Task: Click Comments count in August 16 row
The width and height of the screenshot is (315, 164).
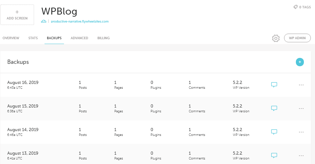Action: [197, 85]
